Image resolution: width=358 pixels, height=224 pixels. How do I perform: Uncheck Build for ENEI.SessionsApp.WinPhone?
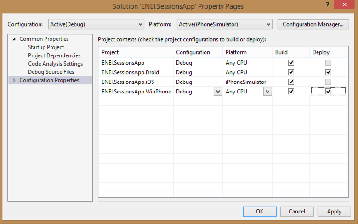tap(290, 92)
